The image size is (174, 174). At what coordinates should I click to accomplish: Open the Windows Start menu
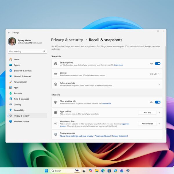coord(46,171)
